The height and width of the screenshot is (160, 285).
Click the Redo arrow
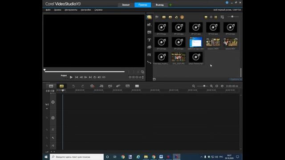(82, 86)
